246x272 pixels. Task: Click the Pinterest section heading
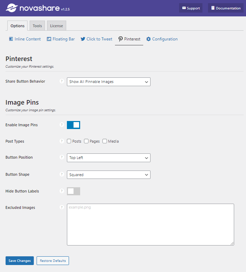coord(19,59)
